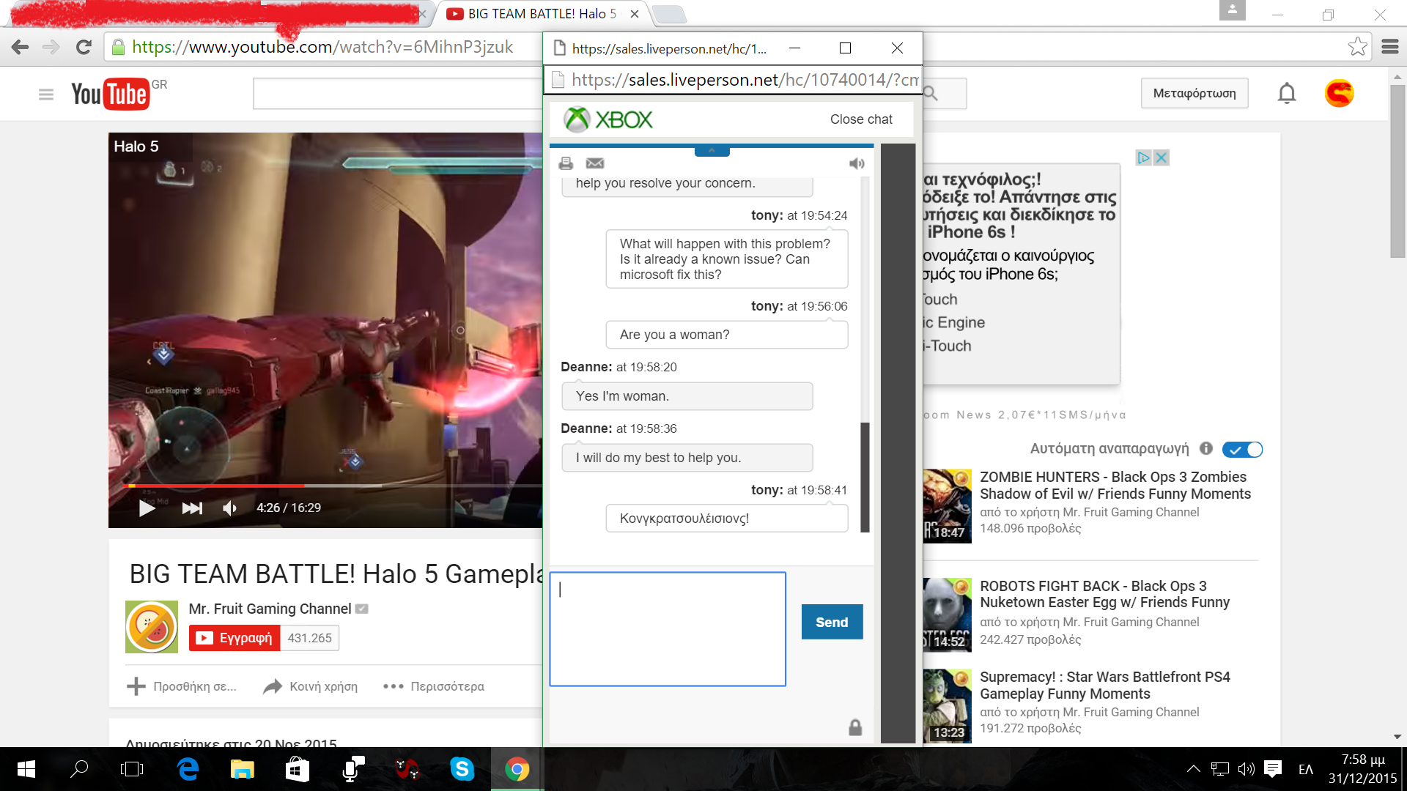Click the chat transcript scrollbar thumb
This screenshot has width=1407, height=791.
865,478
